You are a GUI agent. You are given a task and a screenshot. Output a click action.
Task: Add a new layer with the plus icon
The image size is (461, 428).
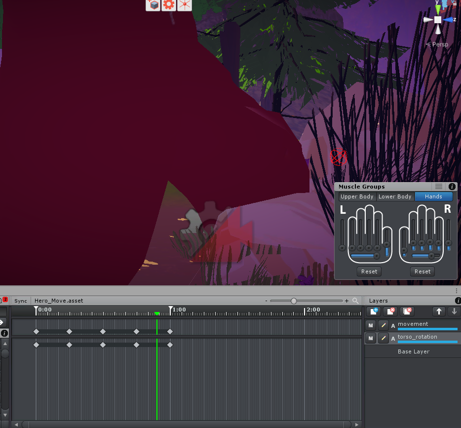(374, 311)
